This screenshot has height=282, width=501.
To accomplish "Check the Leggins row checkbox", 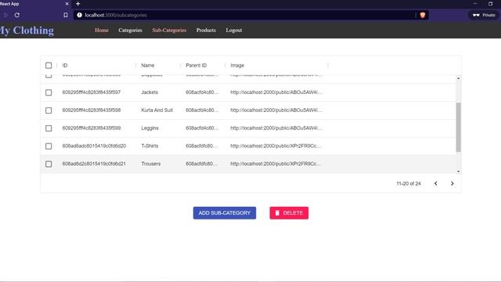I will pyautogui.click(x=49, y=128).
